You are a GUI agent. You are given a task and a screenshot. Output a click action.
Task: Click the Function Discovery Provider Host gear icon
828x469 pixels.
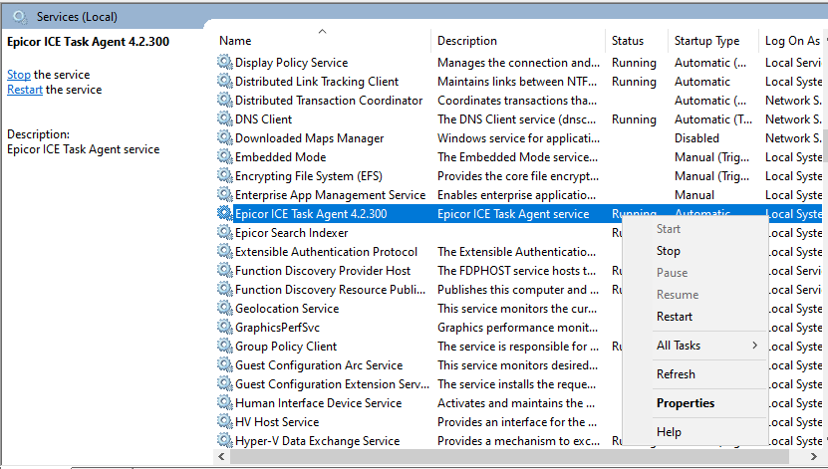[225, 271]
